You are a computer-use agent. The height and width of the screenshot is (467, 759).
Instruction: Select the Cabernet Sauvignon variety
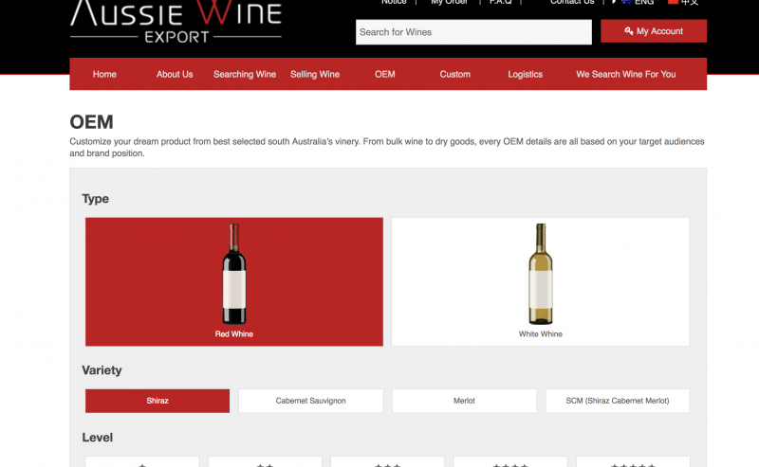[x=311, y=401]
